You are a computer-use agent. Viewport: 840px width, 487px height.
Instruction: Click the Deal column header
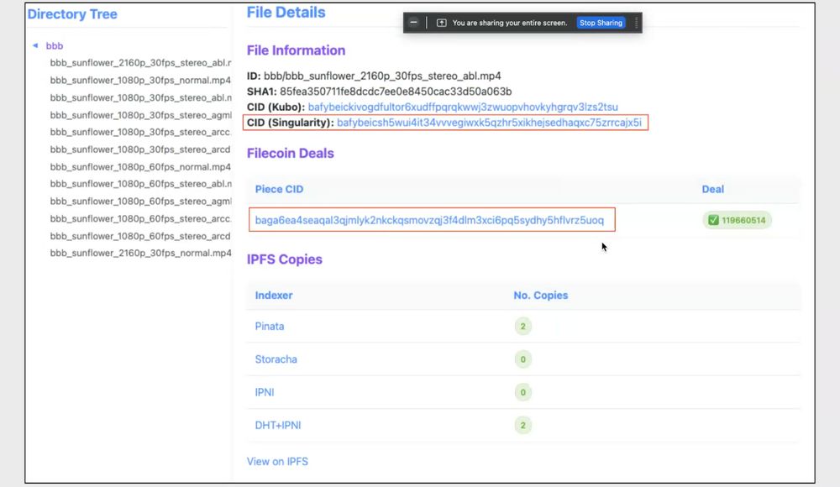[712, 189]
